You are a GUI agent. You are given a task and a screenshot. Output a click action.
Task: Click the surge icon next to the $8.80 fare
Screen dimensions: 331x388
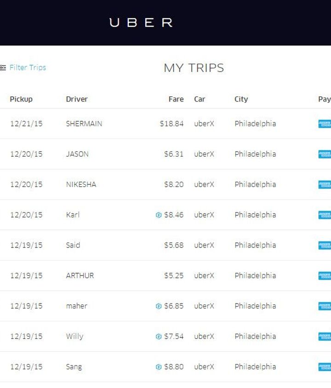(x=159, y=367)
